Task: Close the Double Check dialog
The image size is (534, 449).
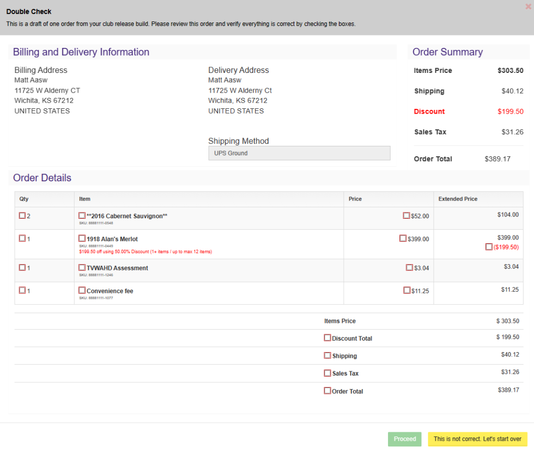Action: pyautogui.click(x=528, y=7)
